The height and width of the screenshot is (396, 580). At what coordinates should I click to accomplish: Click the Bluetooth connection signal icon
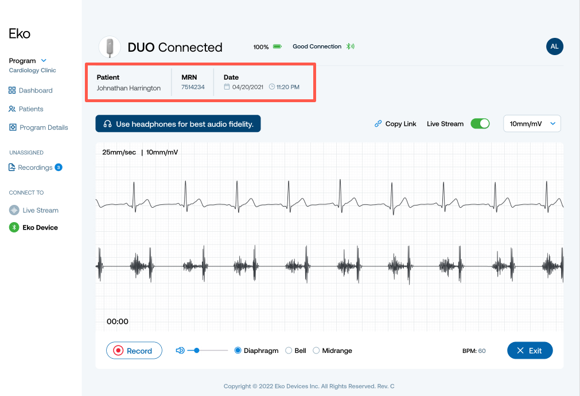tap(350, 46)
